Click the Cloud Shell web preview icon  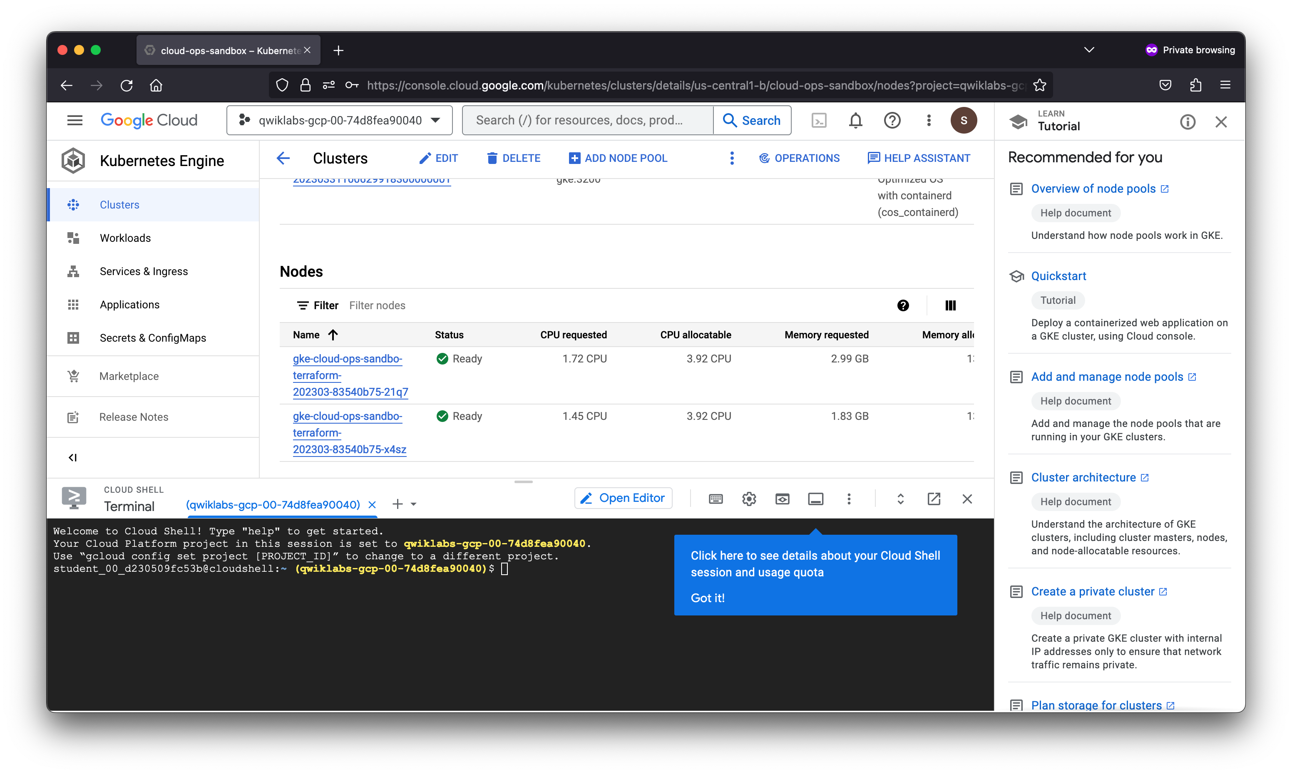pos(782,499)
